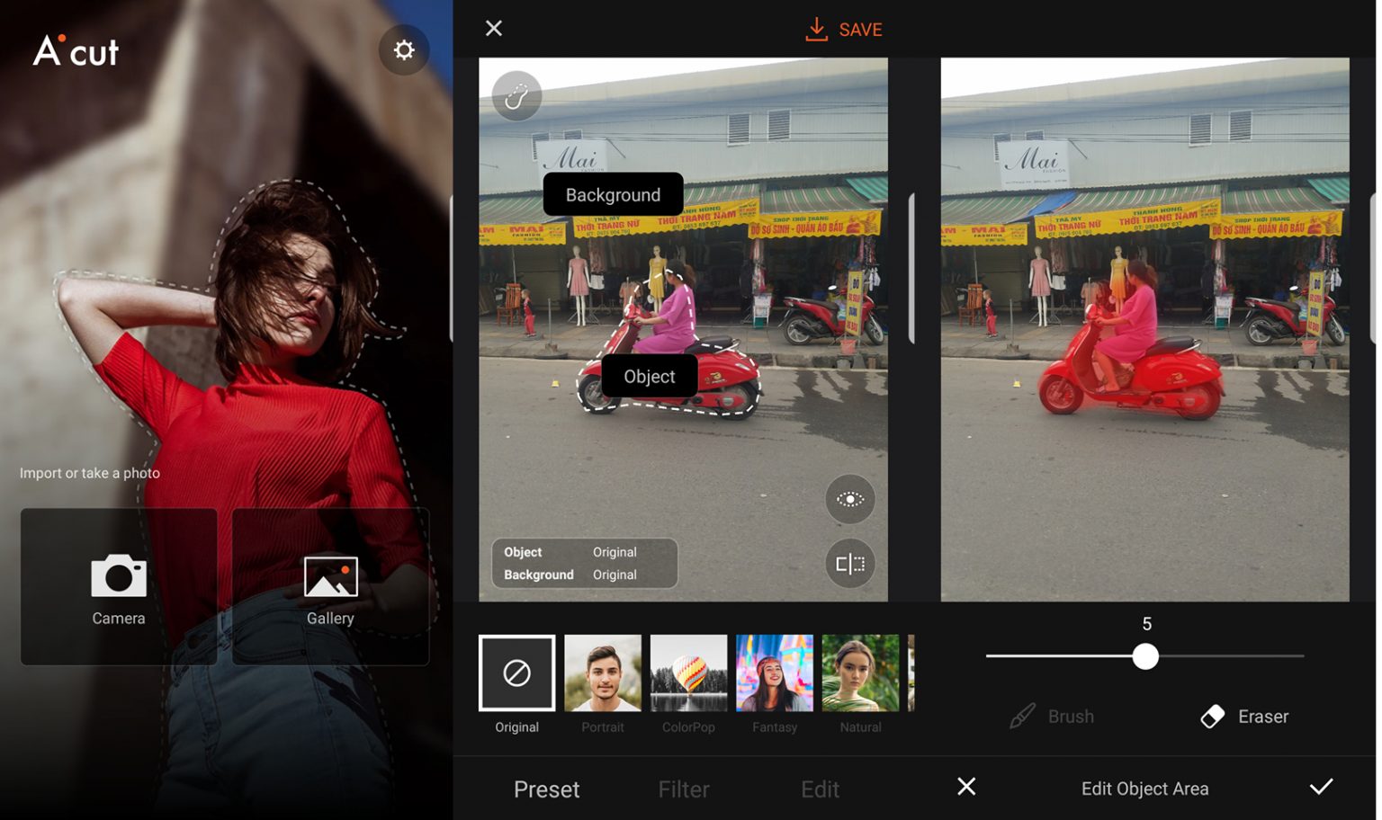
Task: Open the Filter tab
Action: [684, 789]
